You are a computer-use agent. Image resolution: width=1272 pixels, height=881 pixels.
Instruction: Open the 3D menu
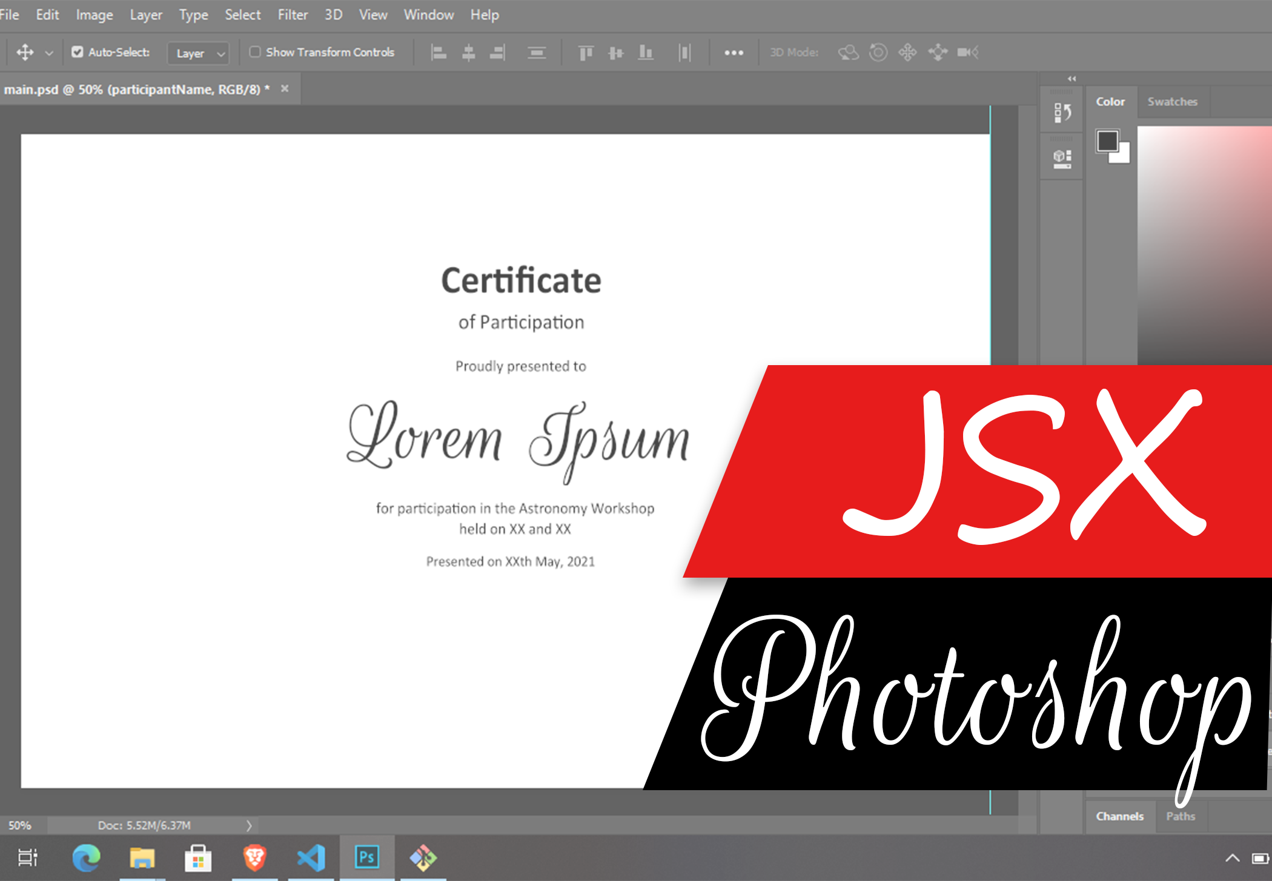(x=333, y=15)
